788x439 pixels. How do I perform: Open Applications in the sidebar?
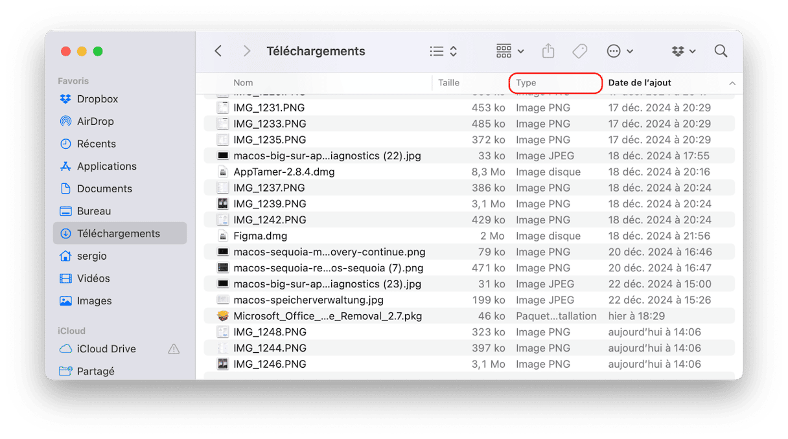coord(106,166)
